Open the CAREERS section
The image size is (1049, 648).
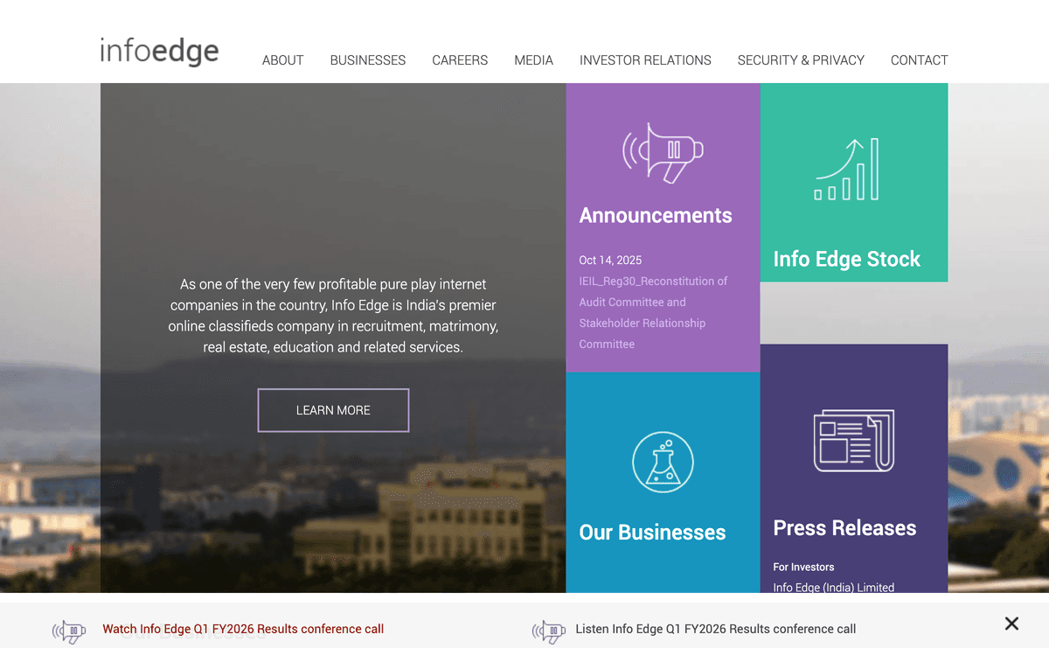click(x=460, y=59)
